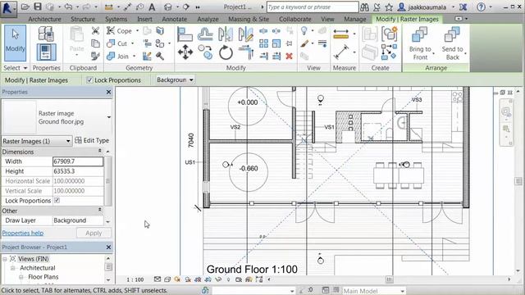Click Cut to Clipboard scissors icon
525x295 pixels.
(95, 31)
